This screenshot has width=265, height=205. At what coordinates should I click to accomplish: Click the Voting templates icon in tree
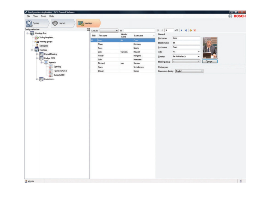pyautogui.click(x=36, y=38)
